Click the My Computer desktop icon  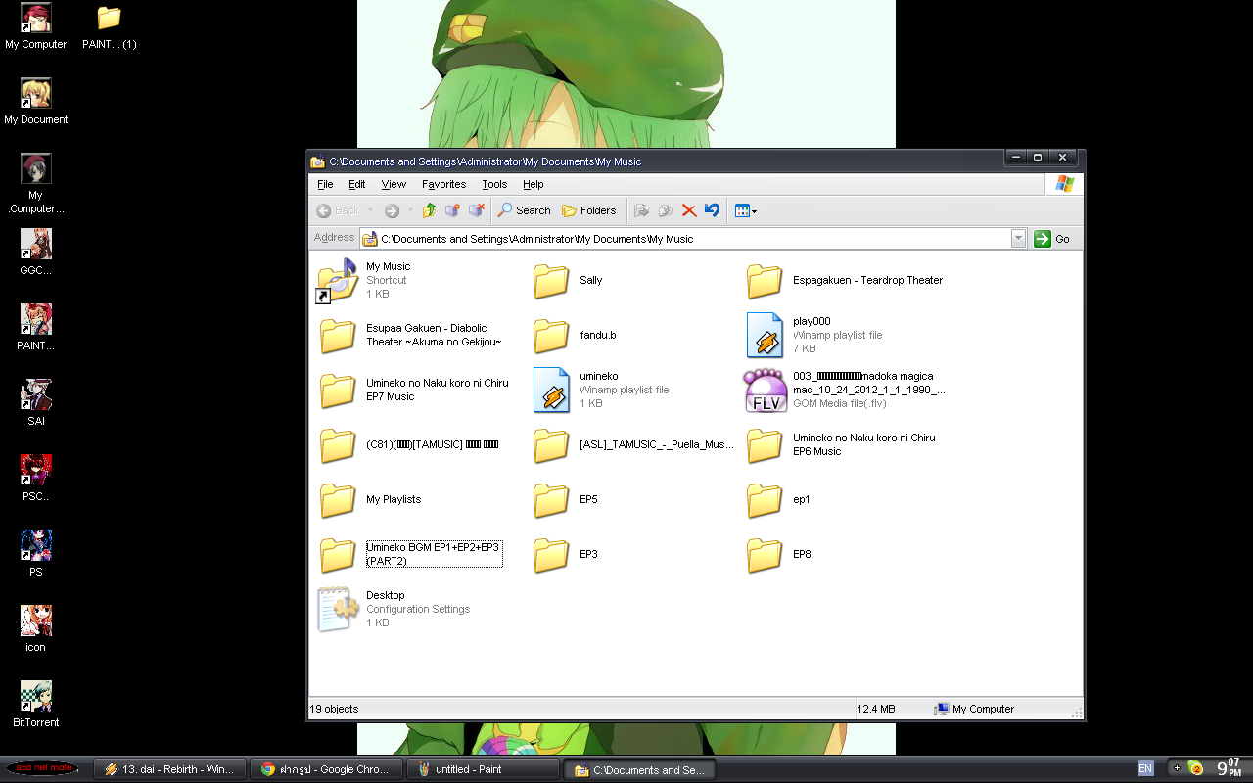[x=36, y=19]
